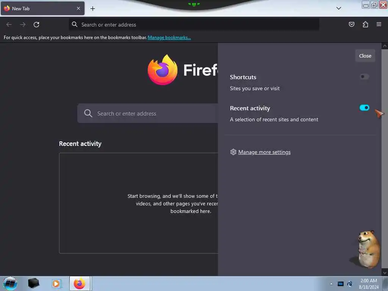Click the page Search or enter address box
The height and width of the screenshot is (291, 388).
148,113
